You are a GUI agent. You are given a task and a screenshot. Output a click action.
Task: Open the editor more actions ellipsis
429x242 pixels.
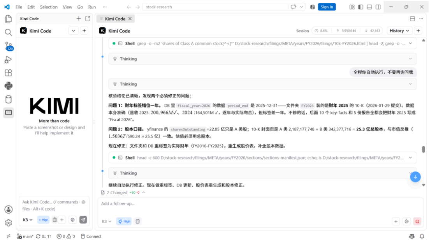point(421,19)
